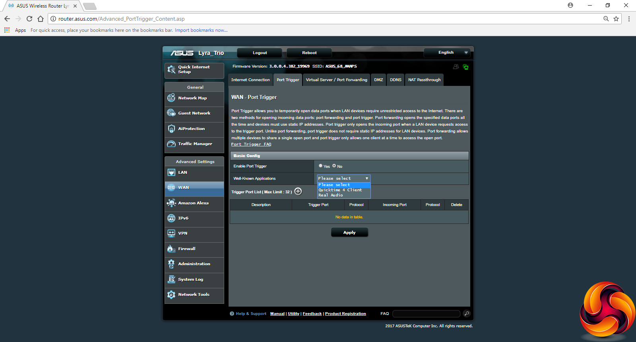Open the Chrome three-dot menu

click(629, 19)
